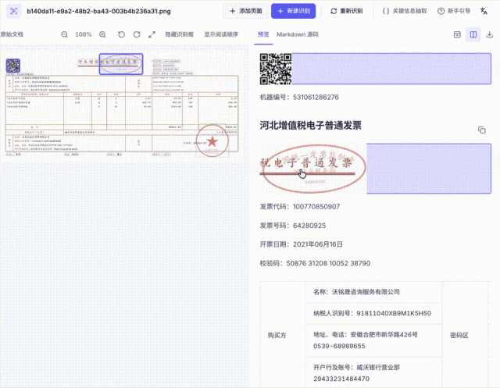Select the single-panel layout icon
500x388 pixels.
click(x=457, y=34)
